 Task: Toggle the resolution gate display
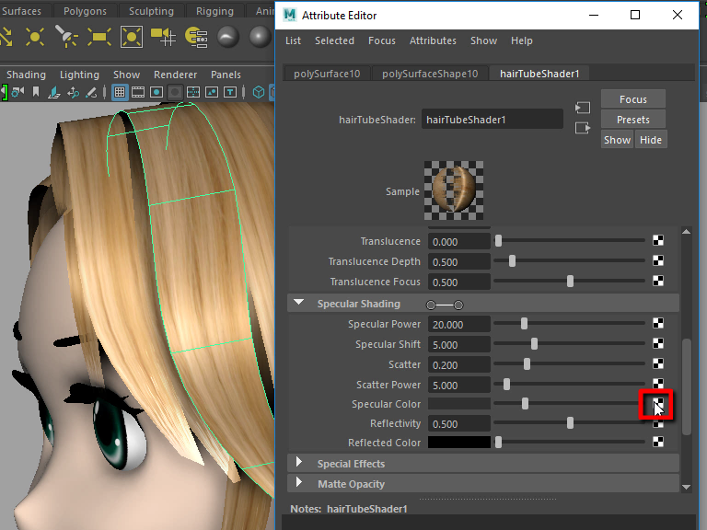pos(156,92)
